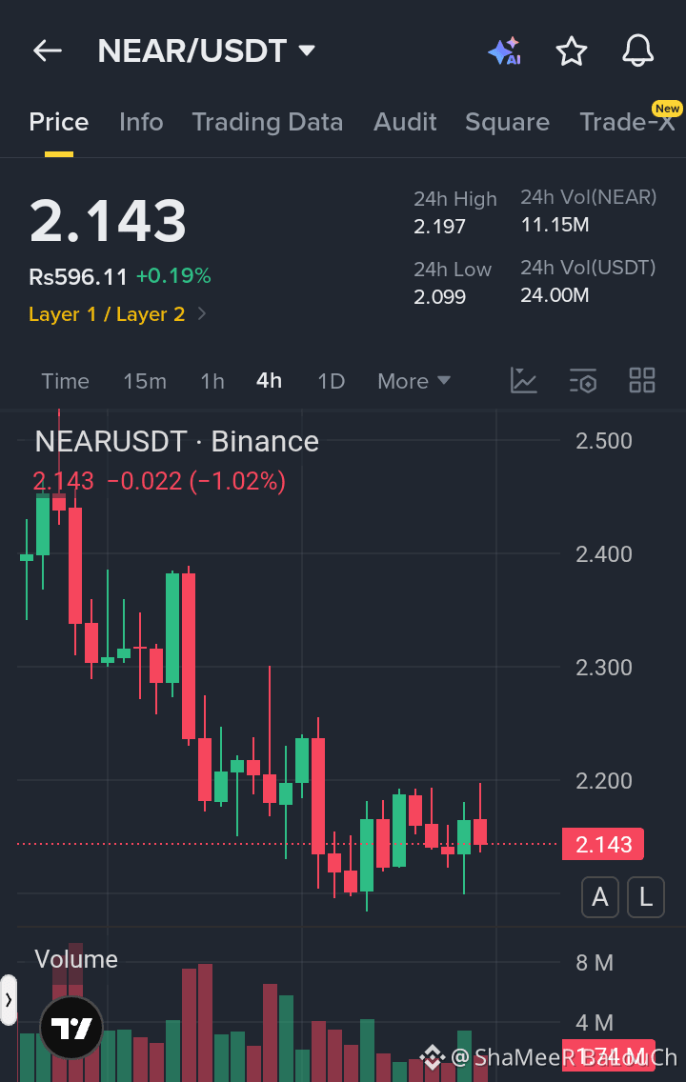This screenshot has height=1082, width=686.
Task: Tap the 24h High value 2.197
Action: 439,227
